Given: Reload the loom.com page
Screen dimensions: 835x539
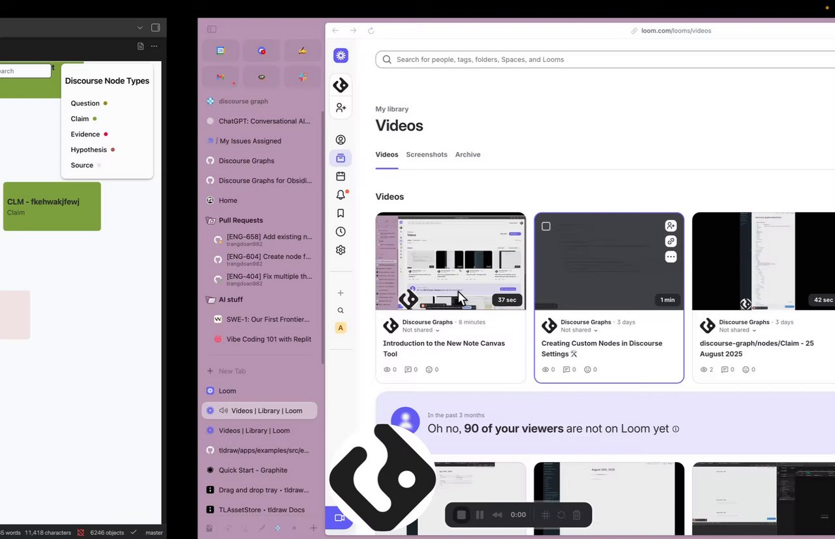Looking at the screenshot, I should (371, 31).
